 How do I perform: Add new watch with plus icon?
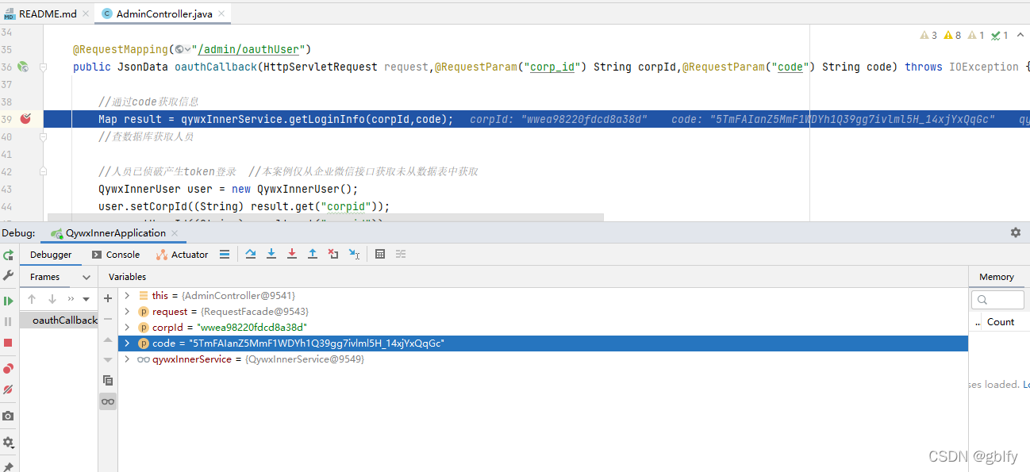[108, 298]
